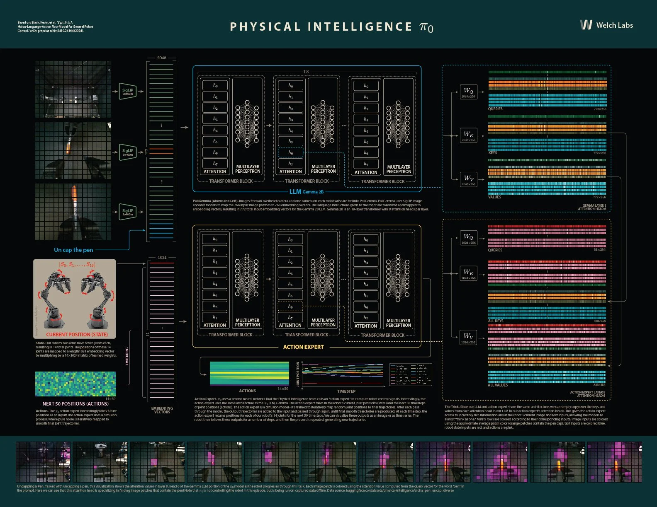Click the 'QUERIES' label with 51×256 dimensions
The height and width of the screenshot is (507, 657).
[495, 250]
